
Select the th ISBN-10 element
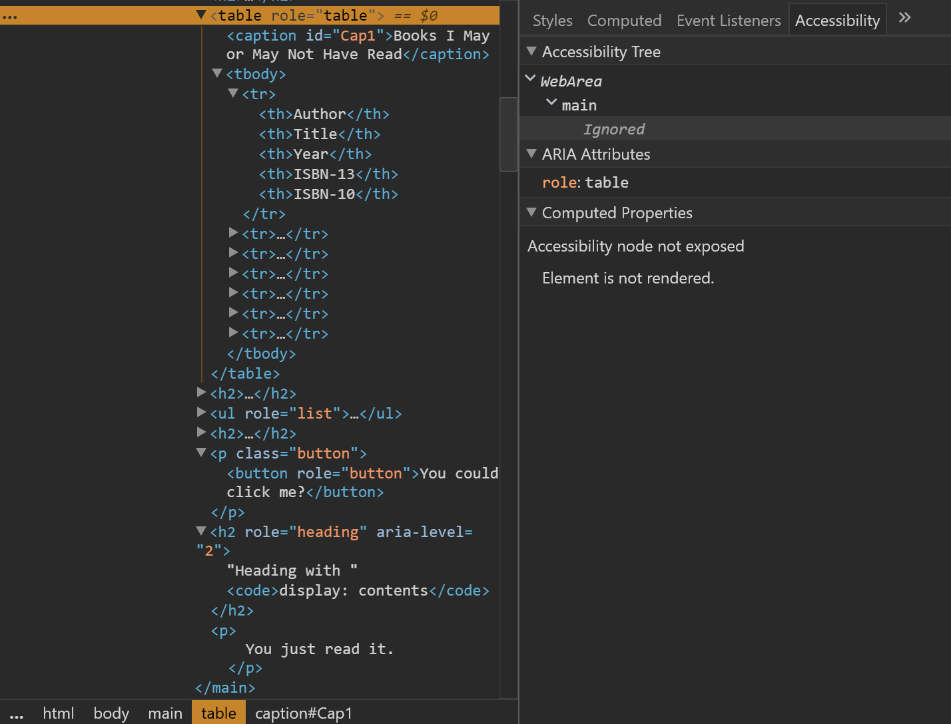pos(328,194)
